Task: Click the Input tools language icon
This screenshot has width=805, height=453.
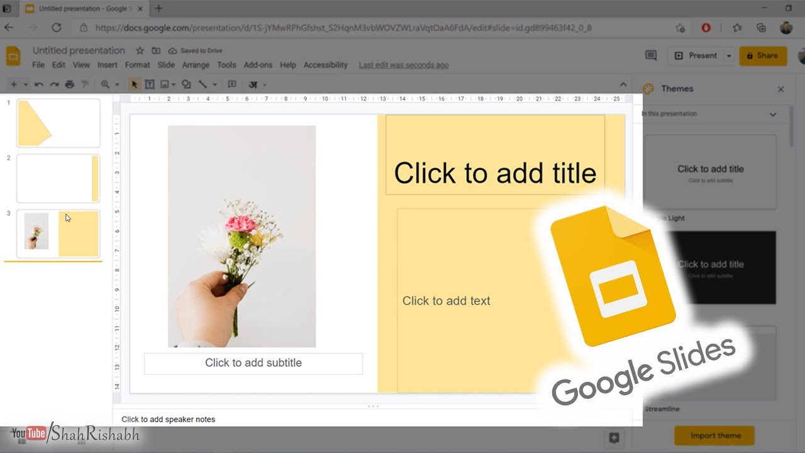Action: 253,84
